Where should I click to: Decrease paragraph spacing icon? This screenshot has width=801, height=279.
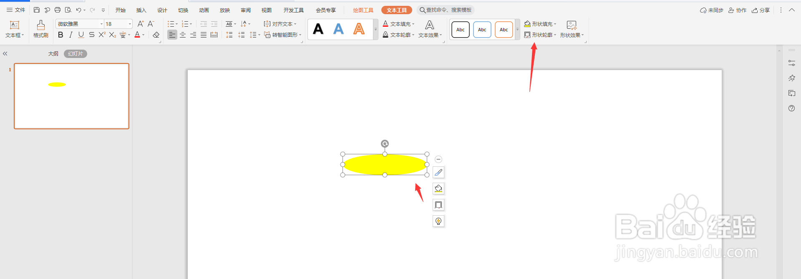point(241,35)
